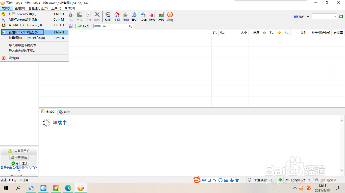Select 制作Torrent文件(M) menu entry

35,20
